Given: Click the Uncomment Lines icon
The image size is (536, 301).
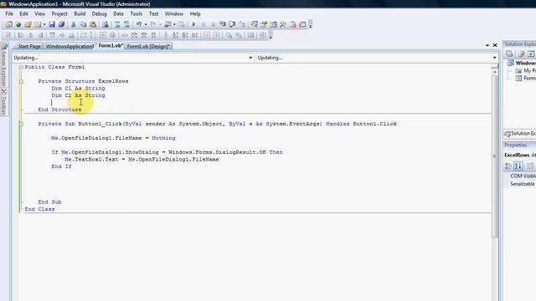Looking at the screenshot, I should click(x=126, y=24).
